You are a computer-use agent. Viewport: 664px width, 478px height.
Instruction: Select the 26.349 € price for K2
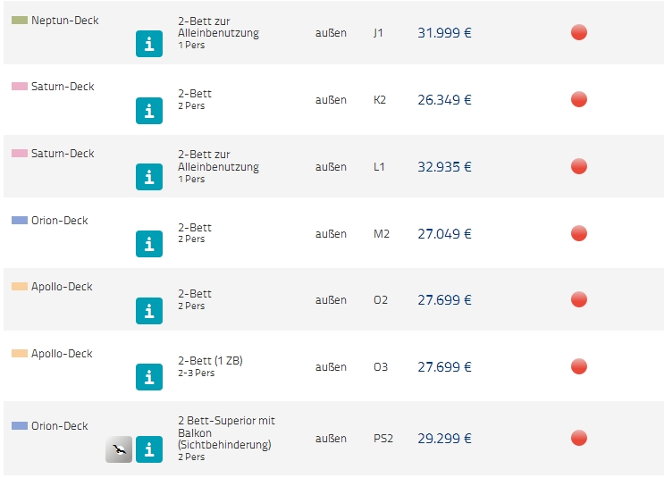point(444,100)
